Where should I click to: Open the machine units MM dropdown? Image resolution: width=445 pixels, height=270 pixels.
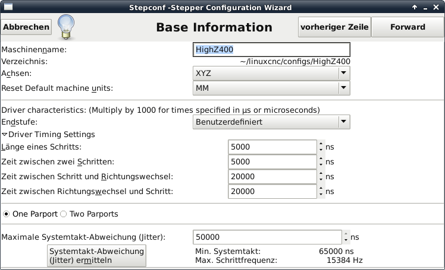coord(271,88)
